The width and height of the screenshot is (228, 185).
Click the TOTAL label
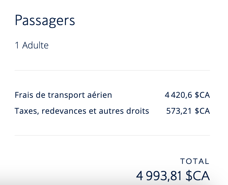pyautogui.click(x=195, y=161)
